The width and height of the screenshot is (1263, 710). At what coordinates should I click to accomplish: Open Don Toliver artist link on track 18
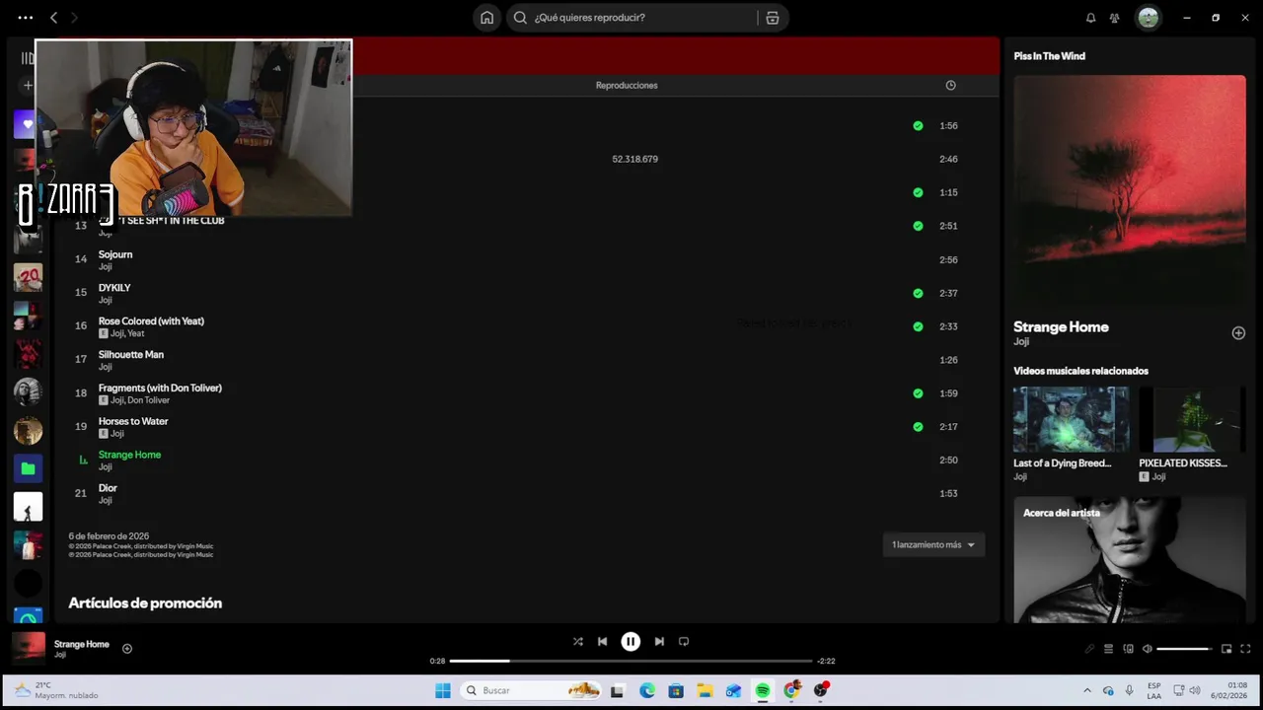[148, 400]
